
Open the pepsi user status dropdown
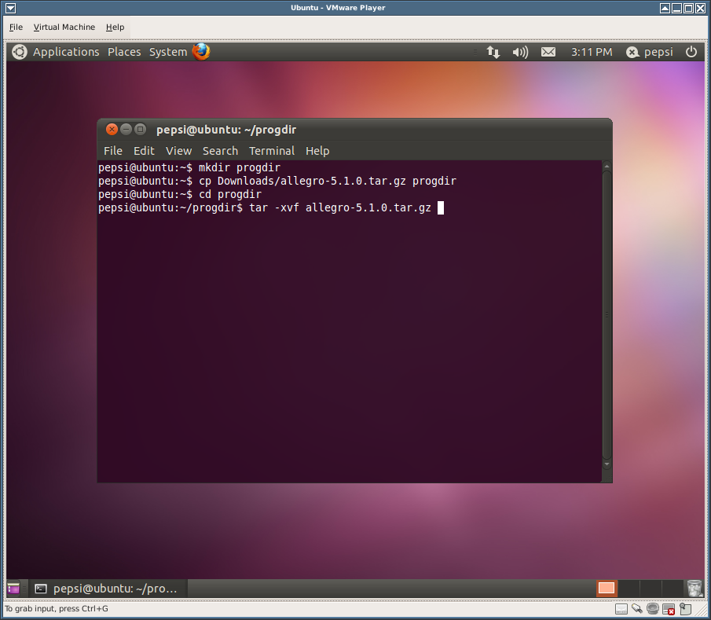649,52
